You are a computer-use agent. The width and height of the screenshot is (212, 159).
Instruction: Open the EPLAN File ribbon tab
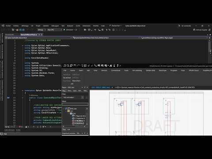(65, 71)
